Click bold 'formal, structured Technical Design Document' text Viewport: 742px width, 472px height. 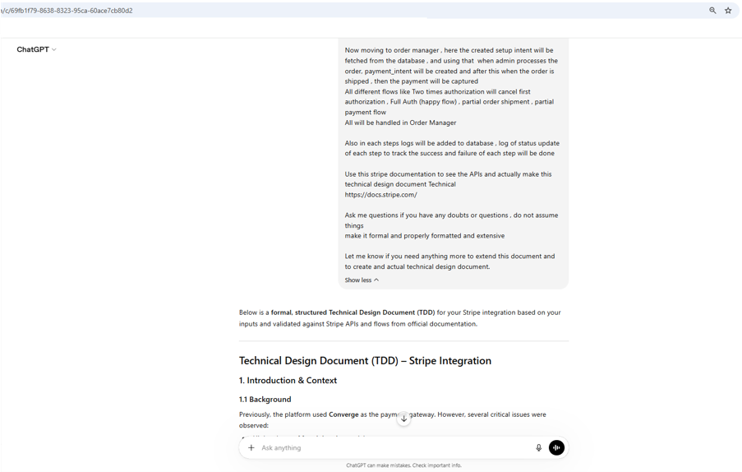point(353,312)
